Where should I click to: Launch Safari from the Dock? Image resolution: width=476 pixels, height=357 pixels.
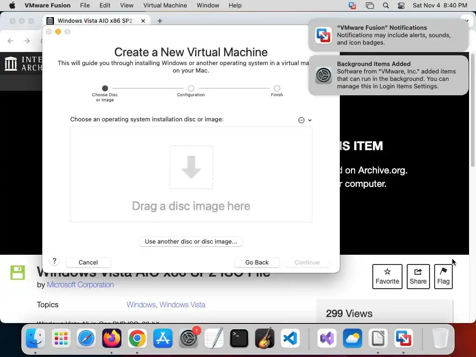coord(86,338)
